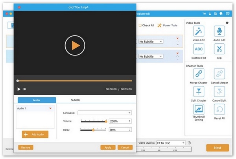
Task: Click the small play button under the timeline
Action: click(x=19, y=89)
